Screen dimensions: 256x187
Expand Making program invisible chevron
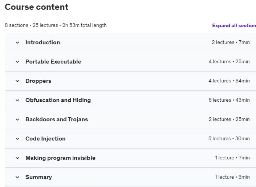[x=17, y=158]
